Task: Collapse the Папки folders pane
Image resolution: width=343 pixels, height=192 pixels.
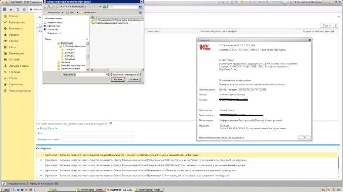Action: (x=87, y=39)
